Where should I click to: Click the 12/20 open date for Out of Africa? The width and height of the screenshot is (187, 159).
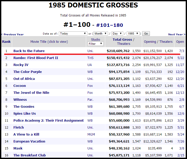click(180, 79)
